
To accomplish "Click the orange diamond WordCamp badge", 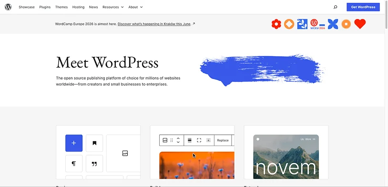I will (x=289, y=24).
